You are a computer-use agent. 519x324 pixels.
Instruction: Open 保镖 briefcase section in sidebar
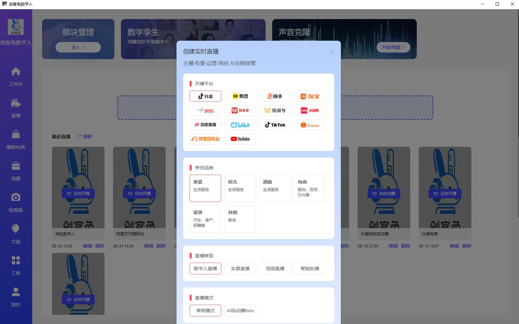pos(16,171)
